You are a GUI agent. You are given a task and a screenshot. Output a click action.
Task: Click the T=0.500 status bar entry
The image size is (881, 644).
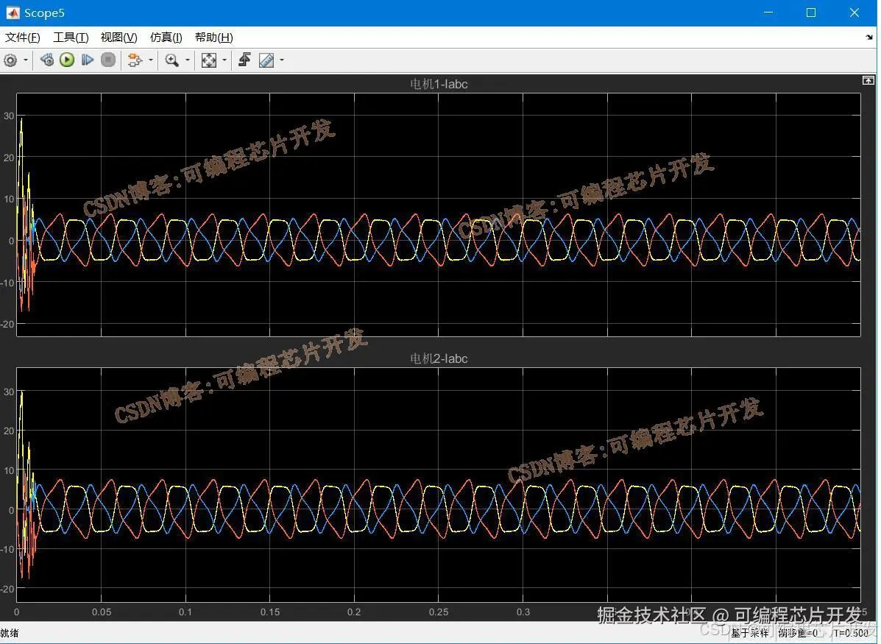pyautogui.click(x=851, y=633)
